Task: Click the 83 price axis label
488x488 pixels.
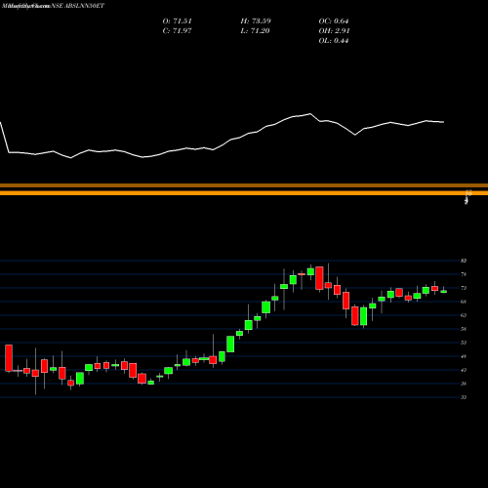Action: coord(464,261)
